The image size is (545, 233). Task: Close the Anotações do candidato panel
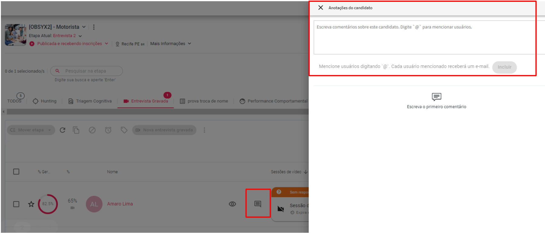tap(320, 8)
